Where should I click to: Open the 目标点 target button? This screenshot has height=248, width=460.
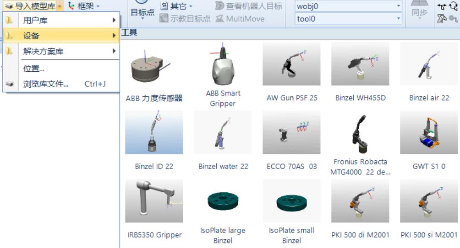(142, 10)
